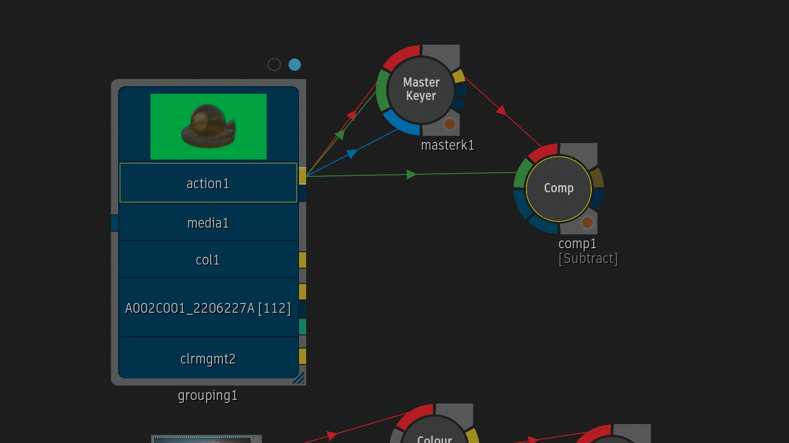Click the green input tab on Master Keyer
This screenshot has width=789, height=443.
pos(382,90)
